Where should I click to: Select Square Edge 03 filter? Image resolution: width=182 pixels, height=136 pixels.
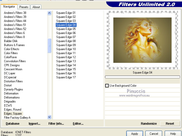(66, 21)
